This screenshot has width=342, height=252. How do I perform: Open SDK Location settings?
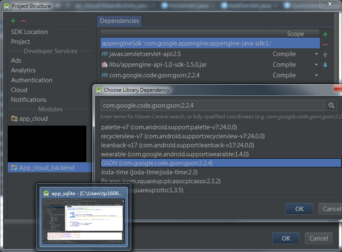pyautogui.click(x=29, y=32)
